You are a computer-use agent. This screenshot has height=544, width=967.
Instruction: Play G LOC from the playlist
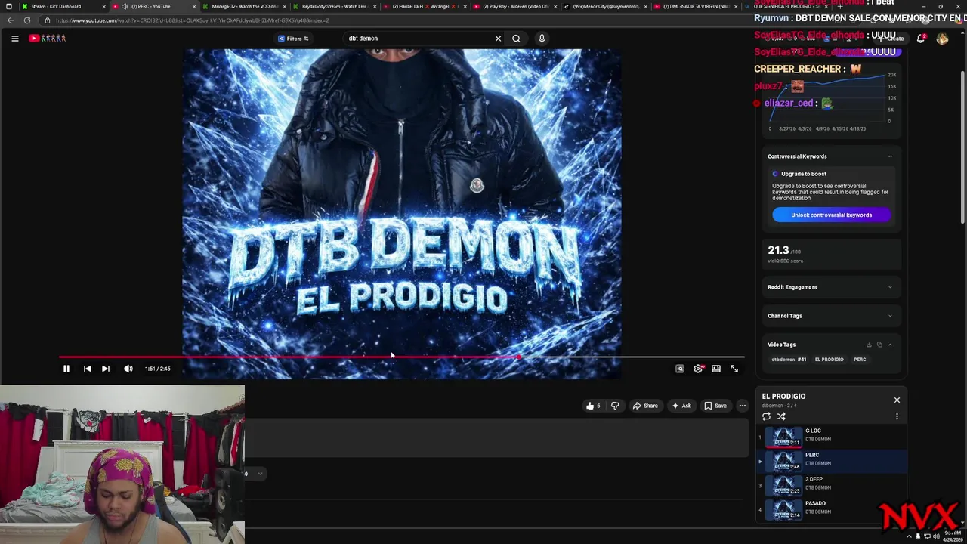[x=831, y=436]
